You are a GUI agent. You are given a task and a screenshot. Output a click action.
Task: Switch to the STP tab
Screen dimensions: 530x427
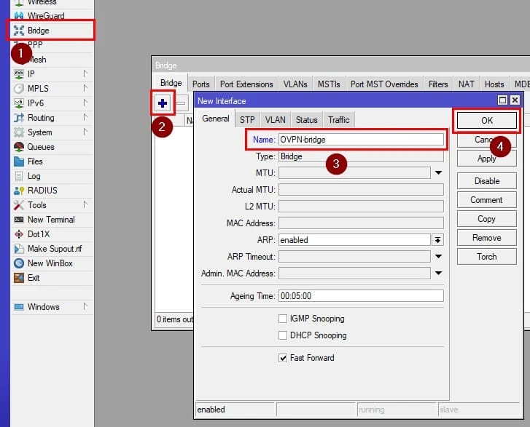click(x=247, y=120)
